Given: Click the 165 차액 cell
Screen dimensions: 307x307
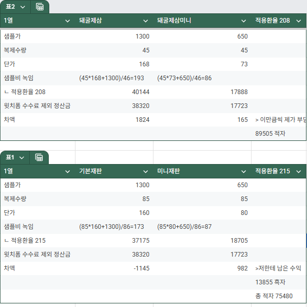Looking at the screenshot, I should [202, 120].
